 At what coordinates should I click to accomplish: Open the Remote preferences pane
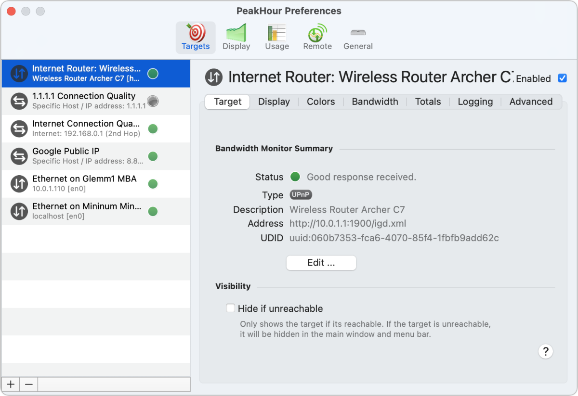point(317,37)
